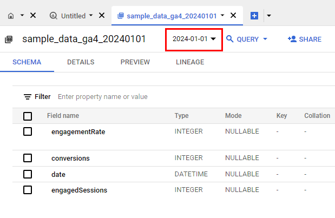Open the Untitled tab dropdown arrow
335x218 pixels.
tap(91, 16)
